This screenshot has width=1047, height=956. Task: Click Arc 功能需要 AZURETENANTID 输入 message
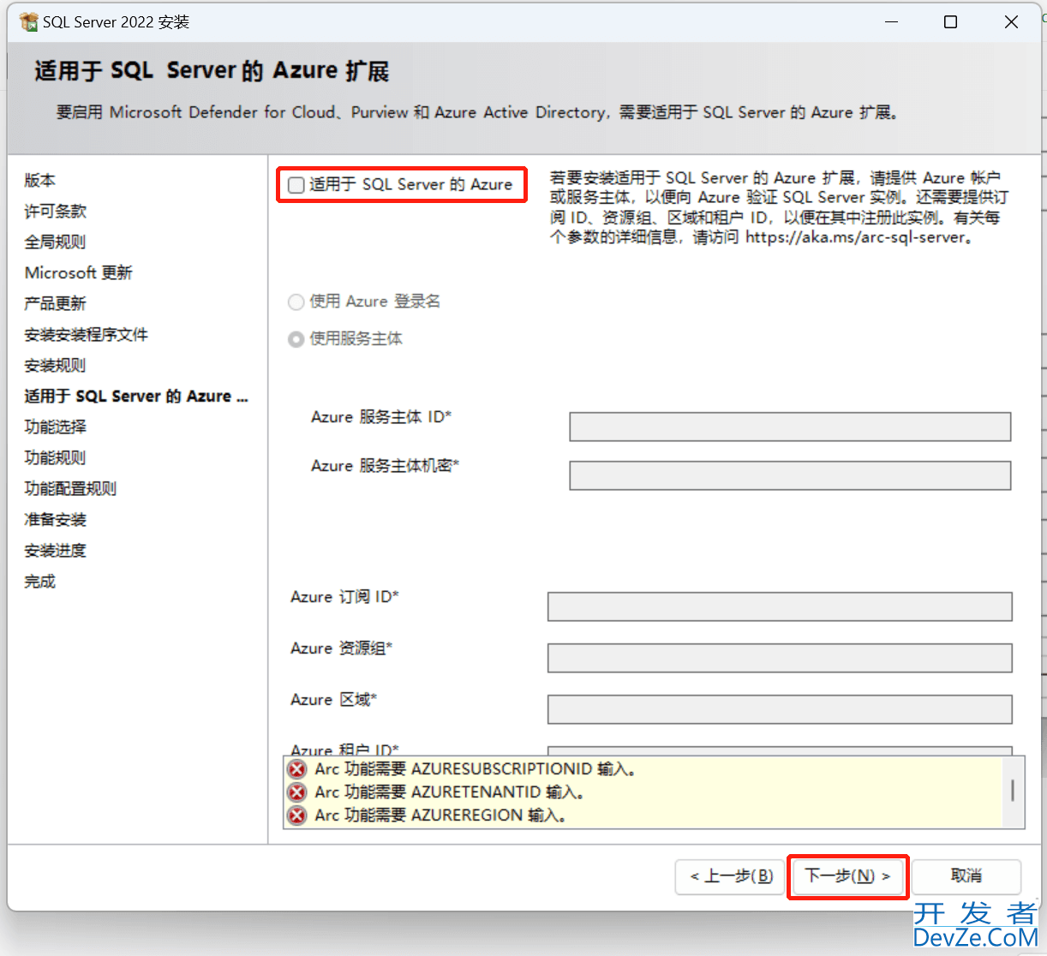pos(449,792)
